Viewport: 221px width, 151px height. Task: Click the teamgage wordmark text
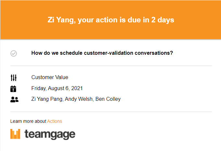coord(50,134)
